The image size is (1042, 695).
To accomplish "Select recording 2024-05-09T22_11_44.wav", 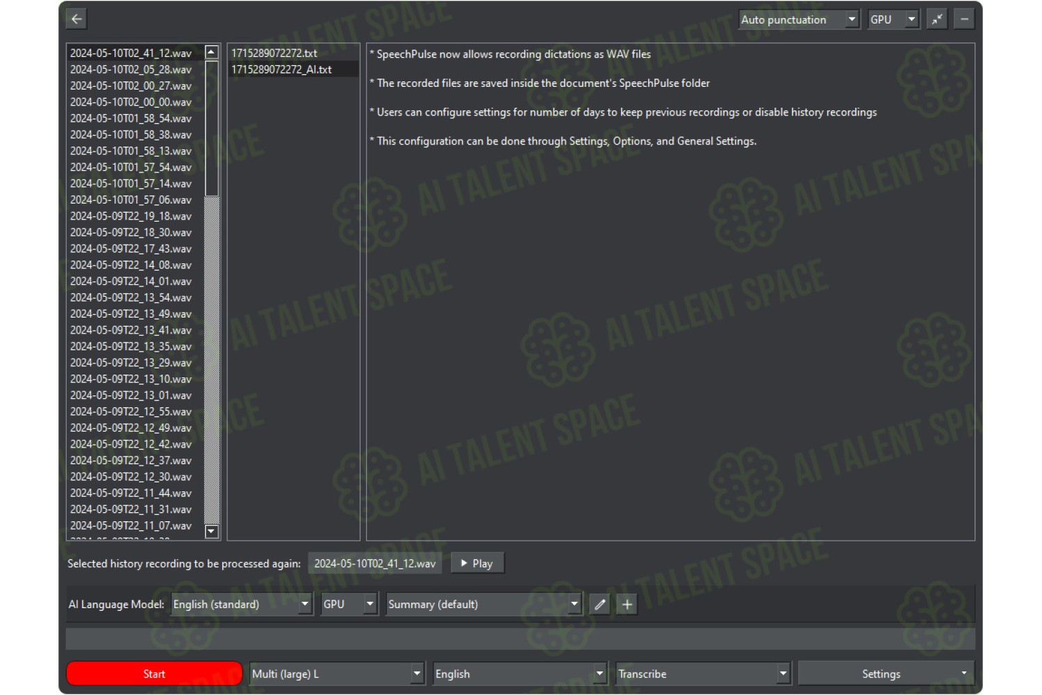I will point(135,493).
